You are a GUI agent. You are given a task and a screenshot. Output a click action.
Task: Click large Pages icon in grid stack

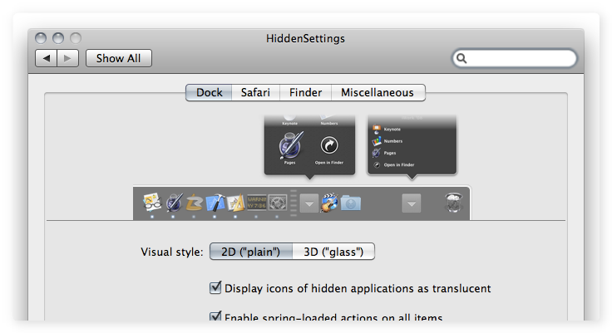coord(291,145)
